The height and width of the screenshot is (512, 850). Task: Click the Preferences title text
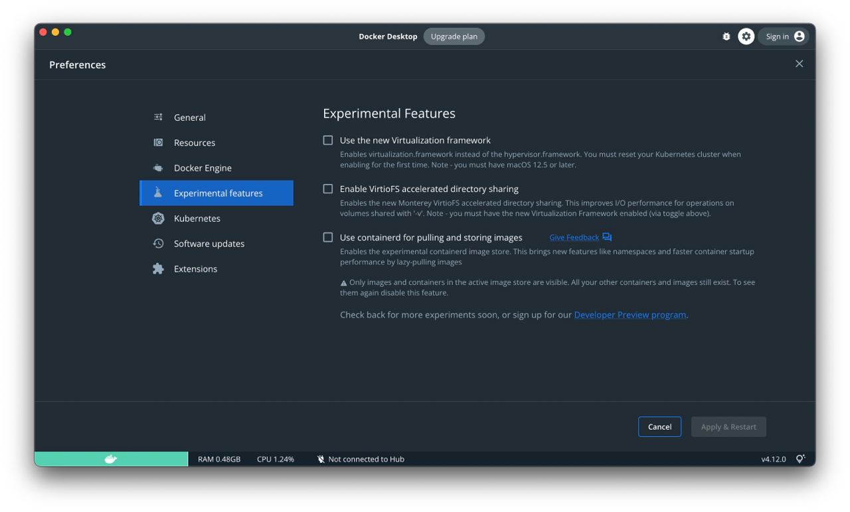click(x=78, y=64)
